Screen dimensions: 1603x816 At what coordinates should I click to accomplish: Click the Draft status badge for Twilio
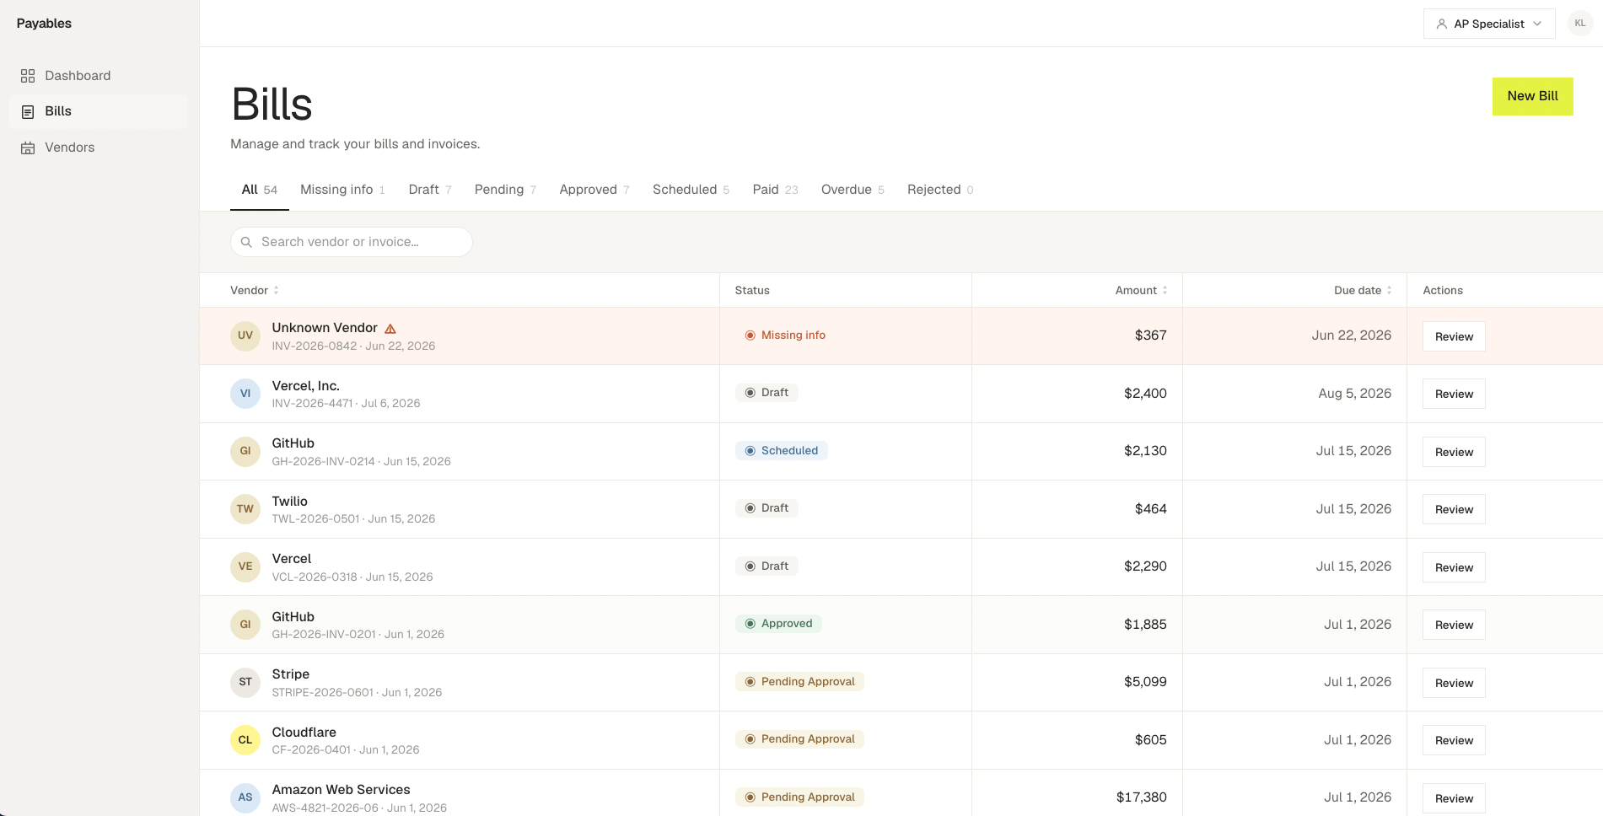click(767, 508)
